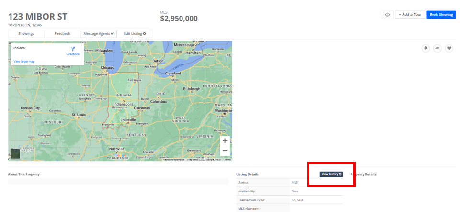This screenshot has width=467, height=212.
Task: Click the About This Property text box
Action: pos(118,181)
